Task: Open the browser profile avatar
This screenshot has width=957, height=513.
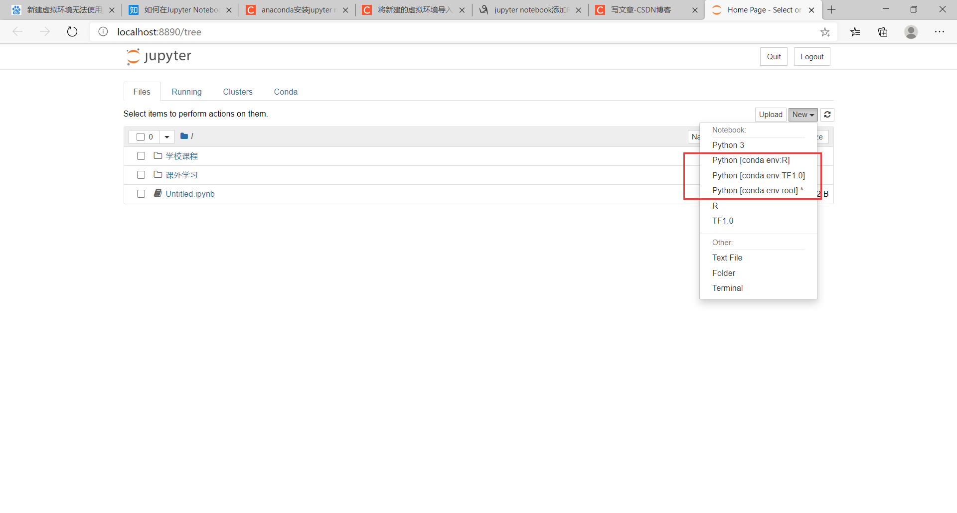Action: click(x=911, y=32)
